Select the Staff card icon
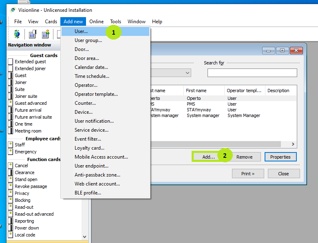The width and height of the screenshot is (318, 243). point(11,145)
